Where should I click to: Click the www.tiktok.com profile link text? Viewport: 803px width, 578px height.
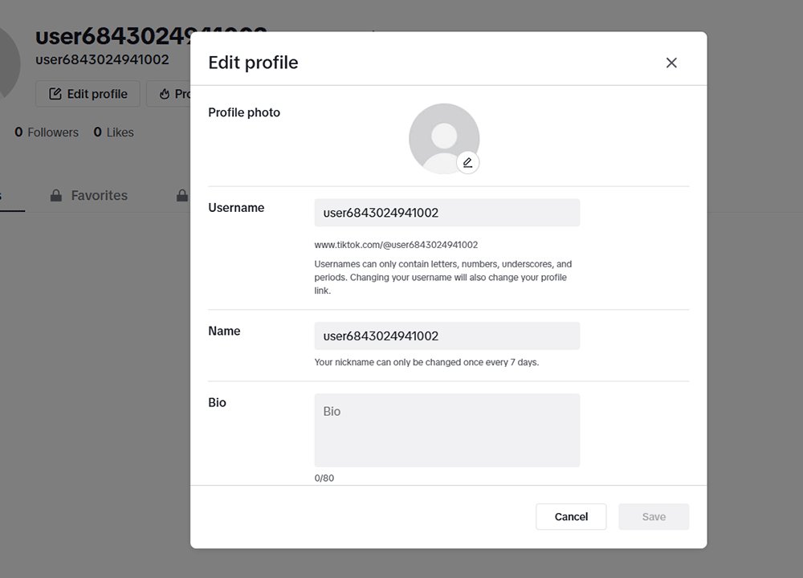pyautogui.click(x=394, y=245)
